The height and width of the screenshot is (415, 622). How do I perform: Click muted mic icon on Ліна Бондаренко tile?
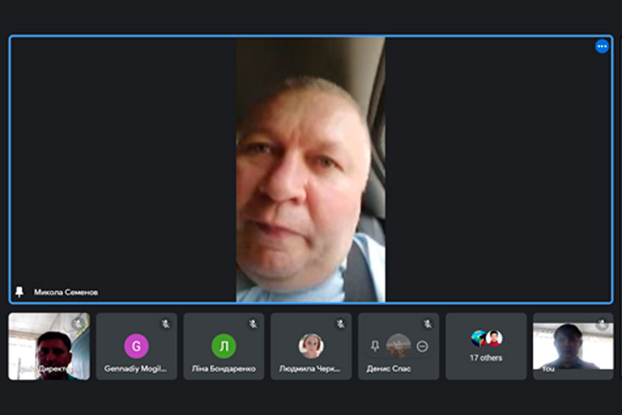click(x=253, y=324)
